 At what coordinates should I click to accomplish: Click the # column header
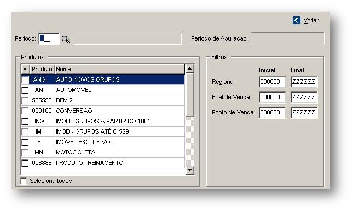click(25, 69)
